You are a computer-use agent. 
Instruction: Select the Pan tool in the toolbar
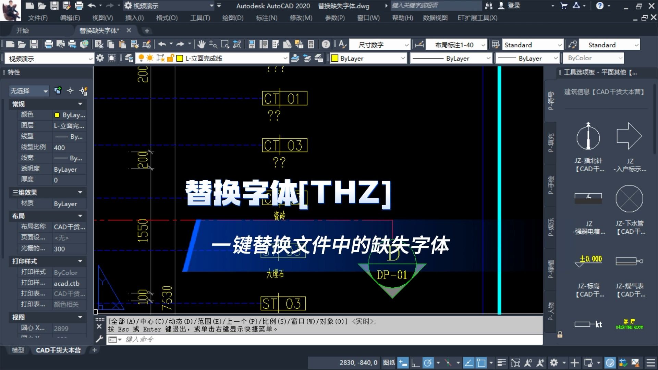click(x=202, y=45)
